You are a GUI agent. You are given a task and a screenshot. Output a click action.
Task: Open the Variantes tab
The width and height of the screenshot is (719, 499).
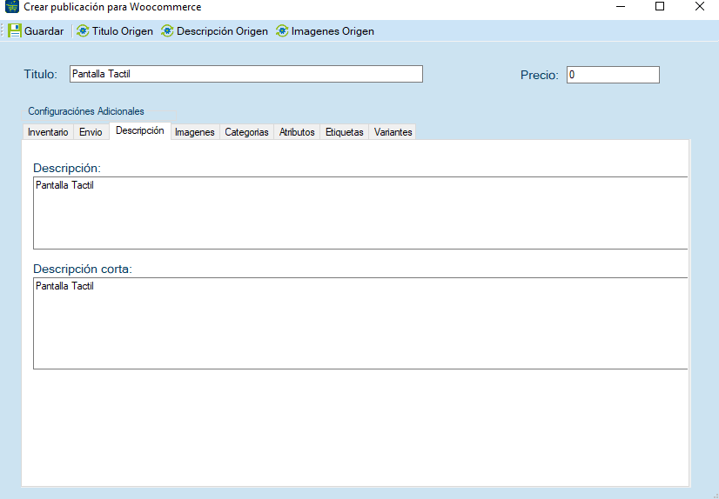(x=393, y=132)
